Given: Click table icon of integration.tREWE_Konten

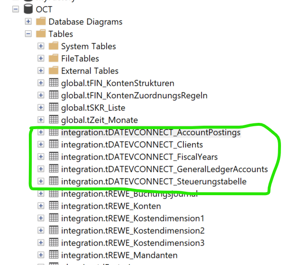Looking at the screenshot, I should point(53,205).
